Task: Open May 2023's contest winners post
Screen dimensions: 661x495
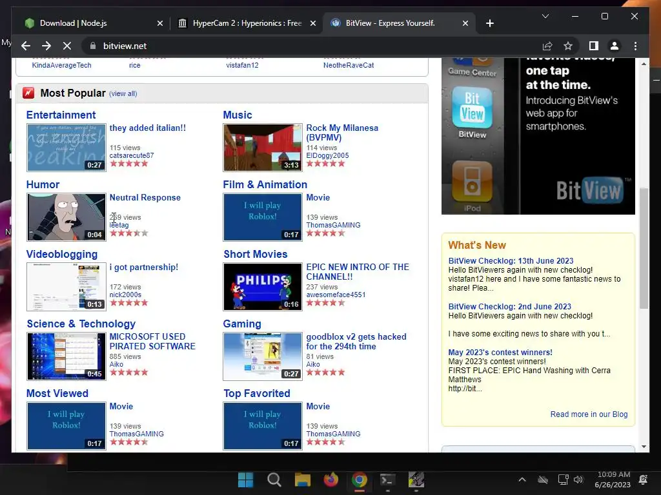Action: point(500,353)
